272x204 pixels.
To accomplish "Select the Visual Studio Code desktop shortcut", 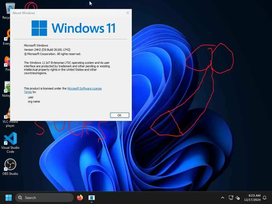I will [x=10, y=143].
